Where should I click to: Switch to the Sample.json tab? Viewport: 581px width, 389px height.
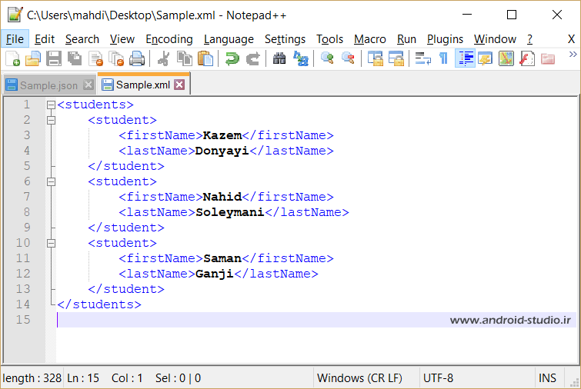[x=48, y=85]
